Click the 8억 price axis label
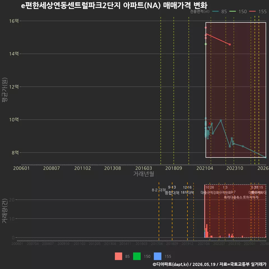This screenshot has height=269, width=269. (15, 152)
